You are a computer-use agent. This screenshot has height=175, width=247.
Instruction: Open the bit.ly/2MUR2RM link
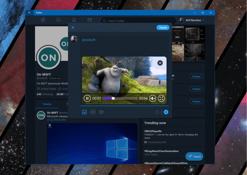[x=56, y=120]
